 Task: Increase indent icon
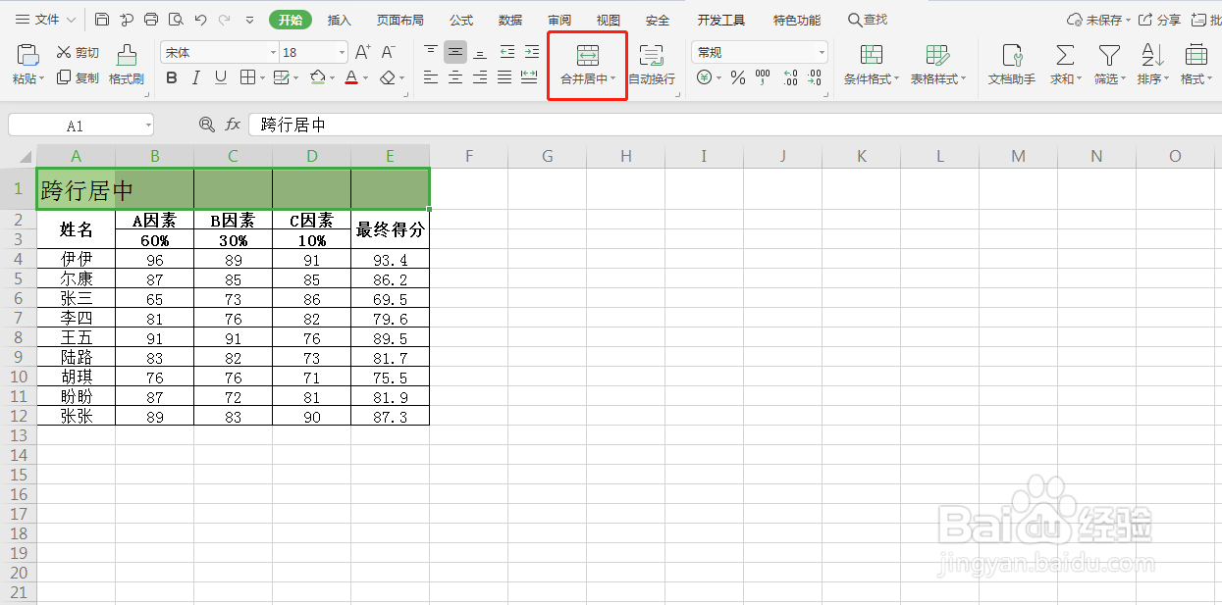click(x=532, y=52)
